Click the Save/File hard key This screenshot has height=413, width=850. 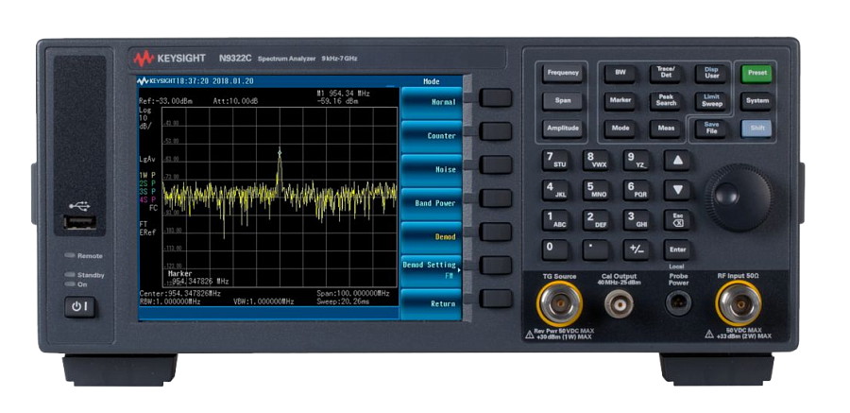pos(711,129)
